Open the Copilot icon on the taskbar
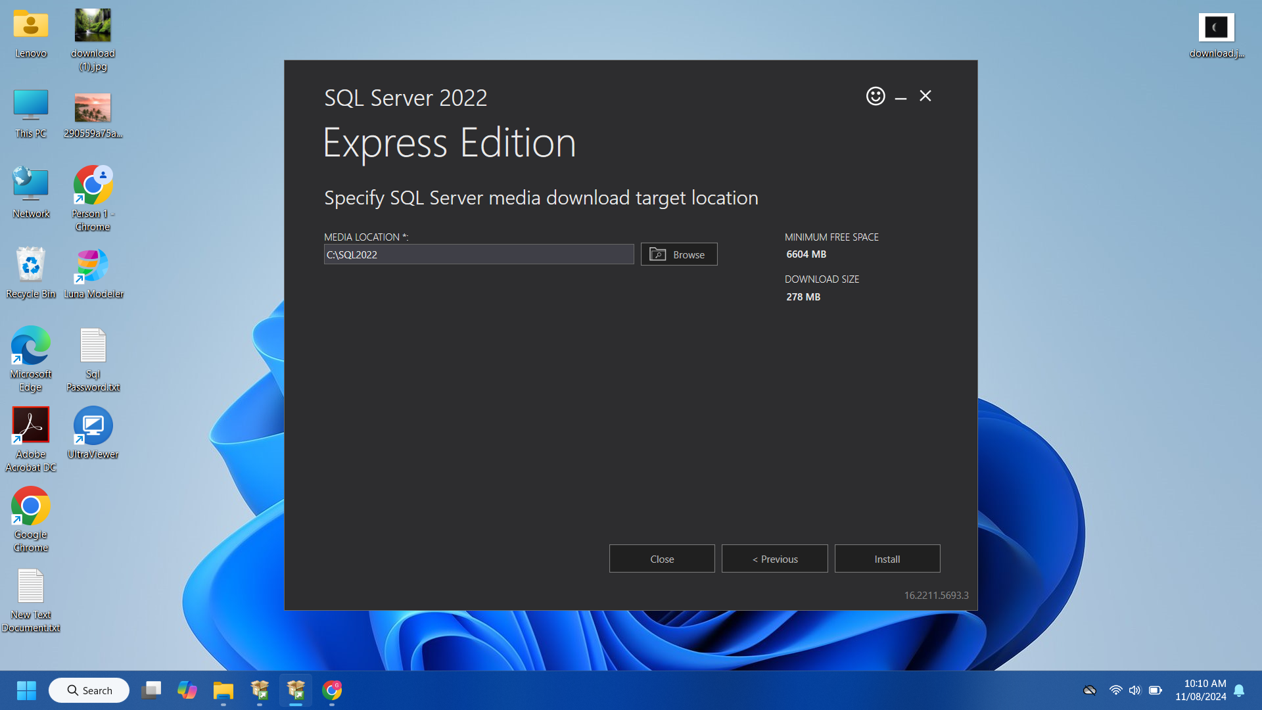This screenshot has height=710, width=1262. [187, 690]
